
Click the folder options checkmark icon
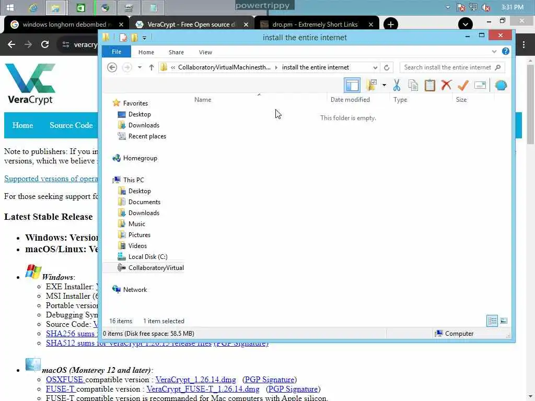tap(371, 85)
